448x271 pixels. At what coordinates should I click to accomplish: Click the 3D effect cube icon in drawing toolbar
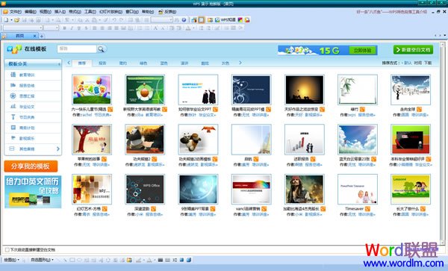tap(189, 260)
